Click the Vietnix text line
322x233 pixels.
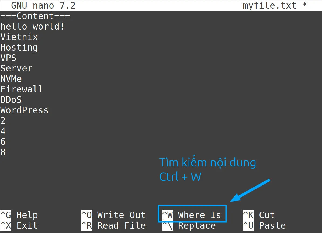point(19,37)
